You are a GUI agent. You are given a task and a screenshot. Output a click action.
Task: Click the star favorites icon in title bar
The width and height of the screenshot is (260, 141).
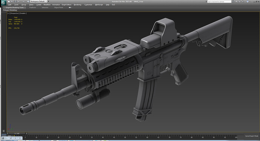point(243,2)
